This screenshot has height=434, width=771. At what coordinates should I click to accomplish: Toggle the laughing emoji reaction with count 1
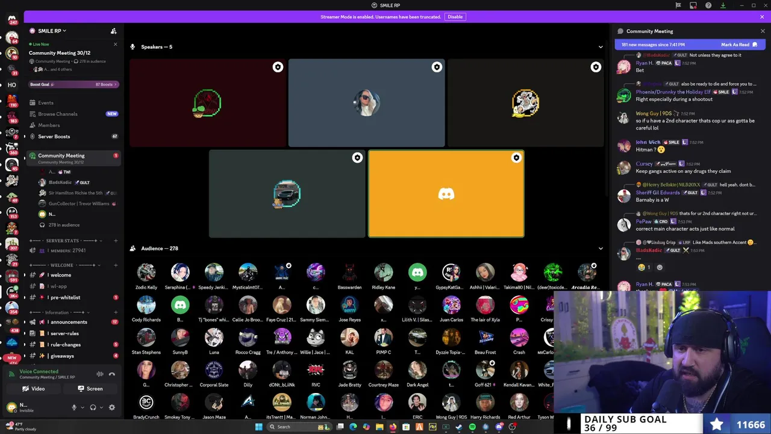[645, 267]
